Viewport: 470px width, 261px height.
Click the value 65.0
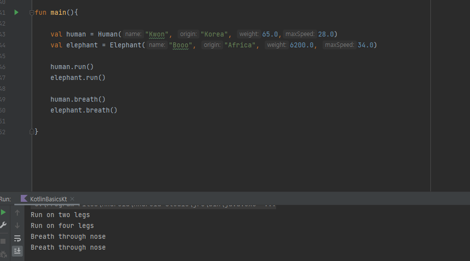tap(270, 35)
